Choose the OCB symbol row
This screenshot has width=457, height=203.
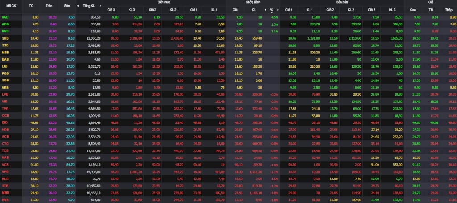(5, 115)
